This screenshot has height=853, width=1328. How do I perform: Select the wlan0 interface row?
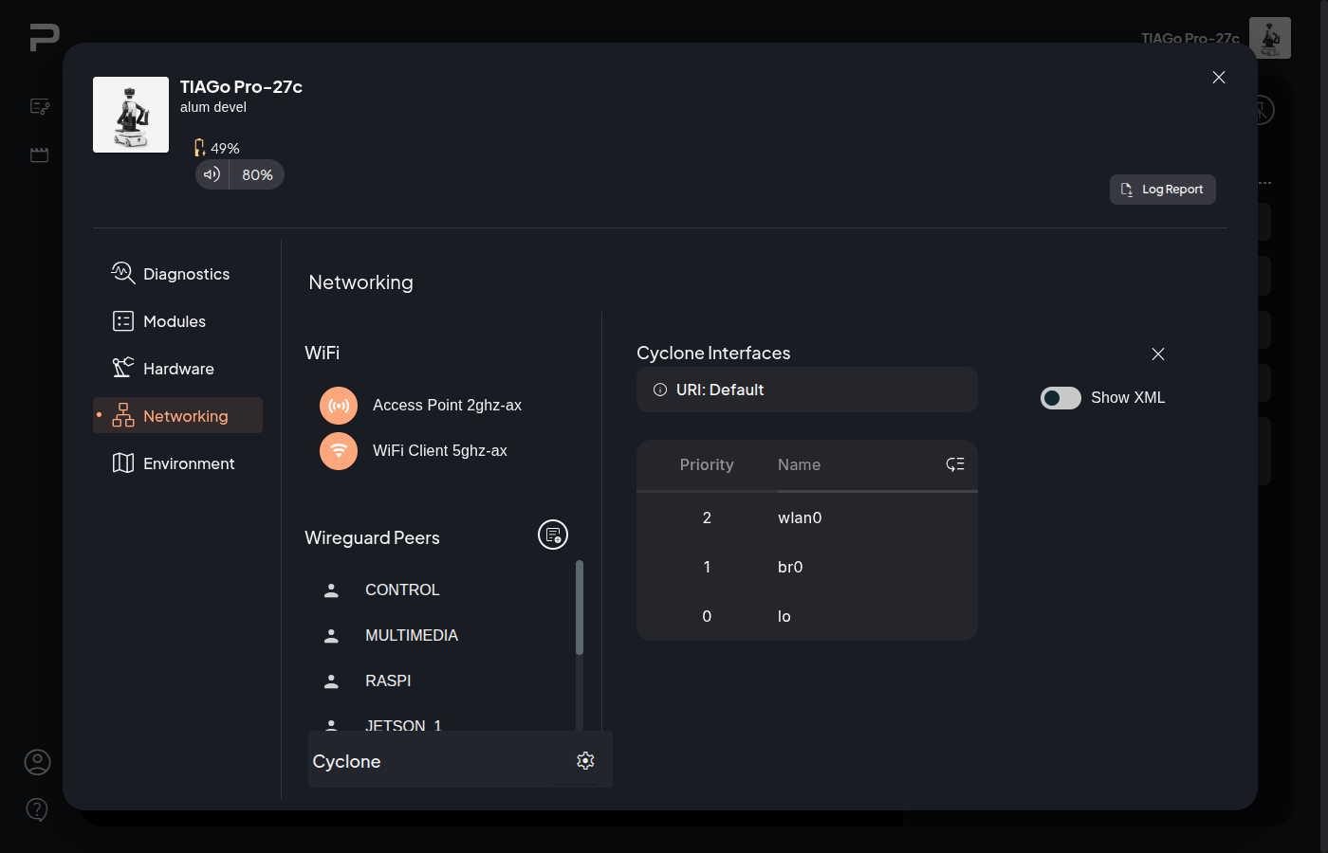807,517
